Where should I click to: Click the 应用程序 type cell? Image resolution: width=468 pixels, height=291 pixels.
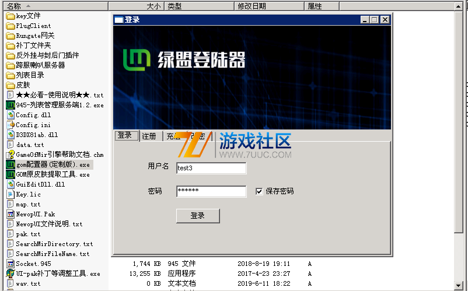click(181, 274)
